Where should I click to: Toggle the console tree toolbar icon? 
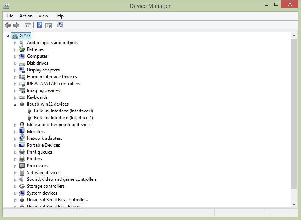(28, 25)
